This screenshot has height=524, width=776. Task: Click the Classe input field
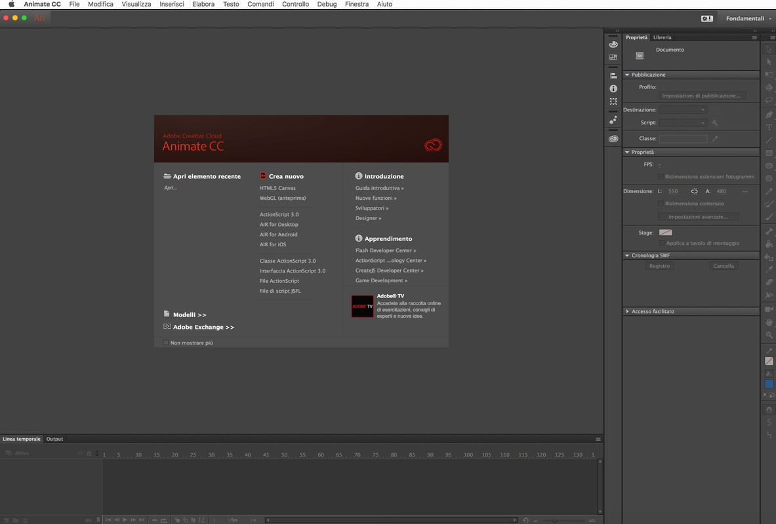(683, 139)
